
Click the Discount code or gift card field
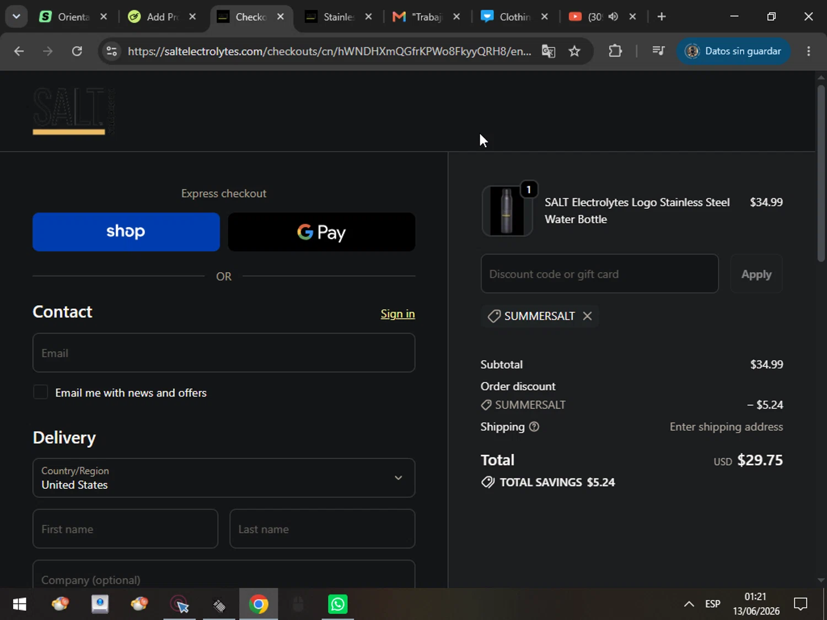(599, 274)
